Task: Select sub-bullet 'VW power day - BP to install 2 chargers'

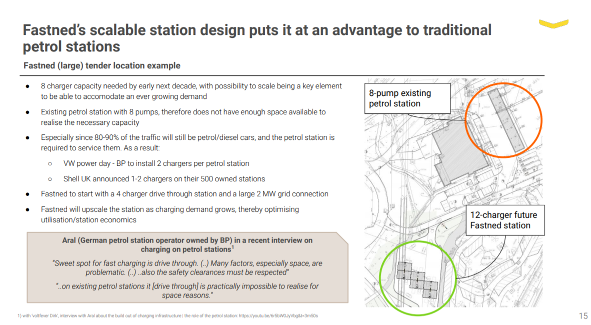Action: 156,163
